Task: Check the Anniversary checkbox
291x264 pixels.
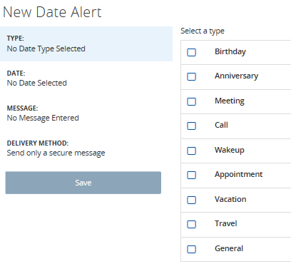Action: pos(191,76)
